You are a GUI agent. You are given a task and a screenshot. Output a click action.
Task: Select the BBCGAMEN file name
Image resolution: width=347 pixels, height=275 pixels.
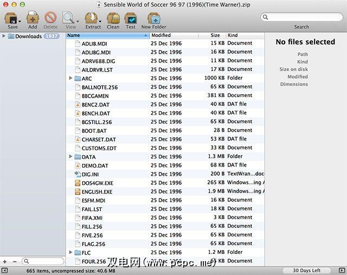95,96
